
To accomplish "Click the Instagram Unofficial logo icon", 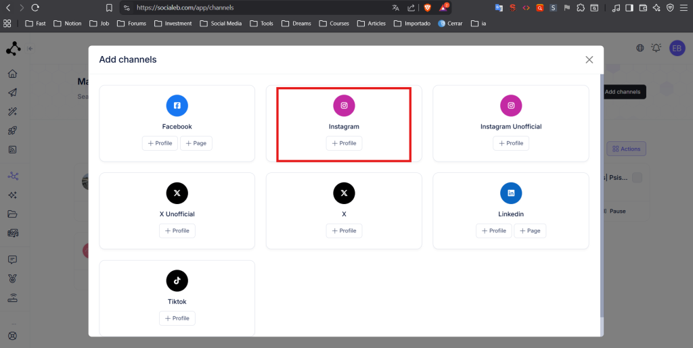I will (x=511, y=105).
